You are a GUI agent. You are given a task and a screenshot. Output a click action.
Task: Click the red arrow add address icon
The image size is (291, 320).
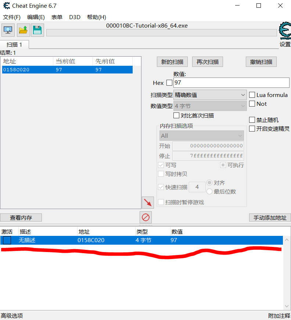point(148,202)
